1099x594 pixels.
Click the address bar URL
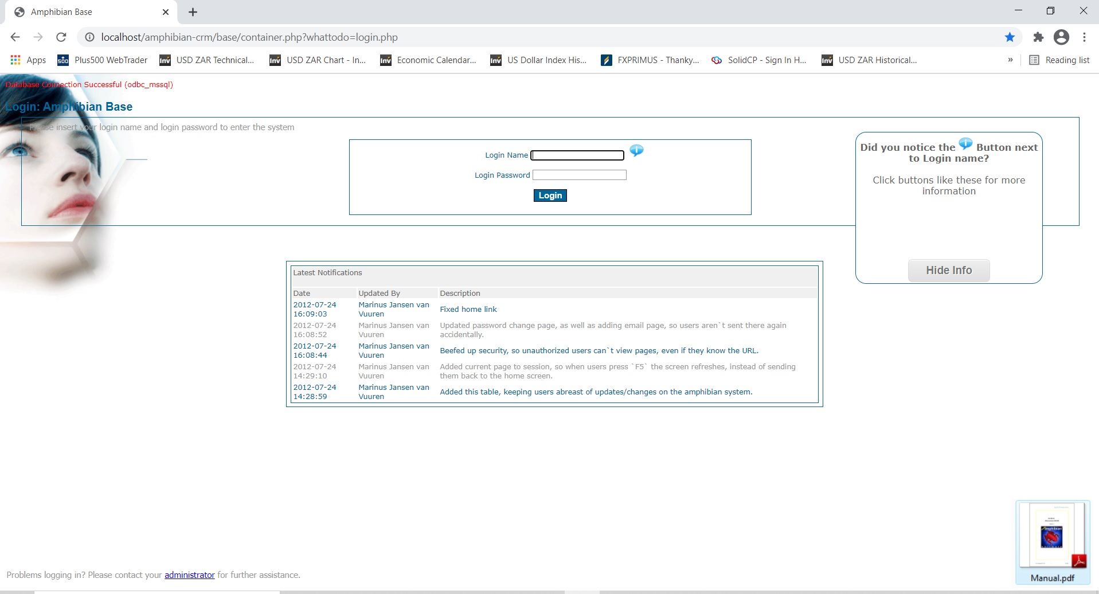249,37
